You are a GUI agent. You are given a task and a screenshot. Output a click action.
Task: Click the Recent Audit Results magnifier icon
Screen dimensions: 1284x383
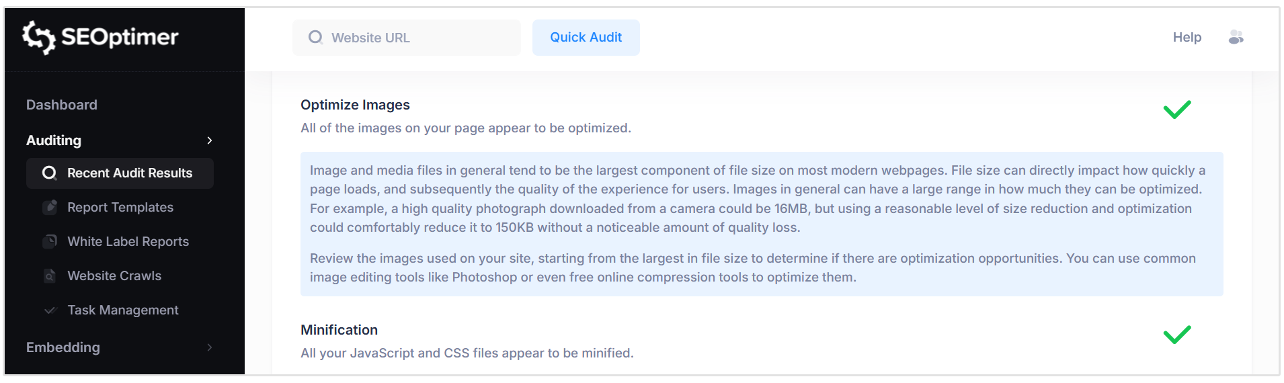[x=49, y=173]
